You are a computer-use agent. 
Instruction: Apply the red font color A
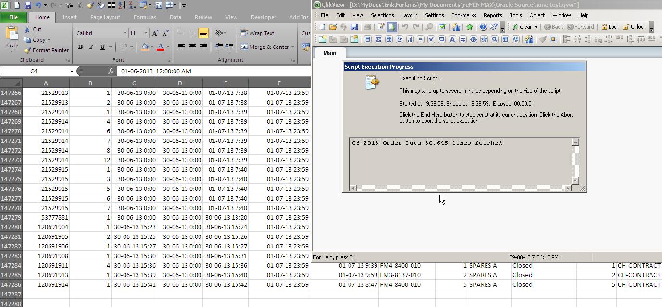(161, 47)
